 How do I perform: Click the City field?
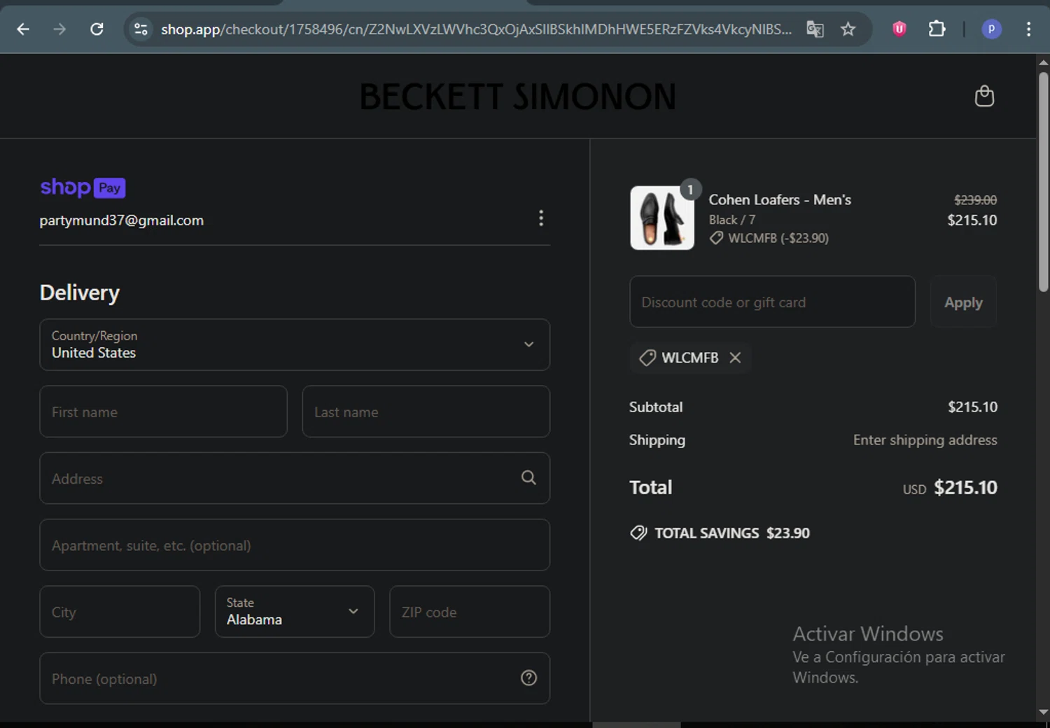(120, 611)
